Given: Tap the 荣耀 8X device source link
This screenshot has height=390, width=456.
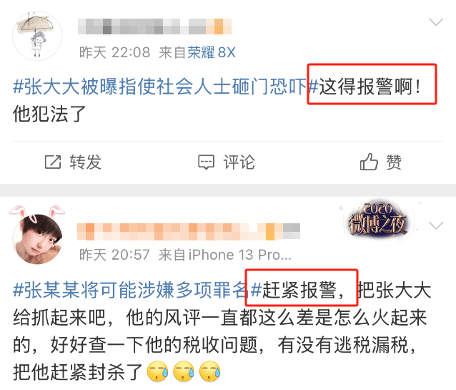Looking at the screenshot, I should coord(212,52).
